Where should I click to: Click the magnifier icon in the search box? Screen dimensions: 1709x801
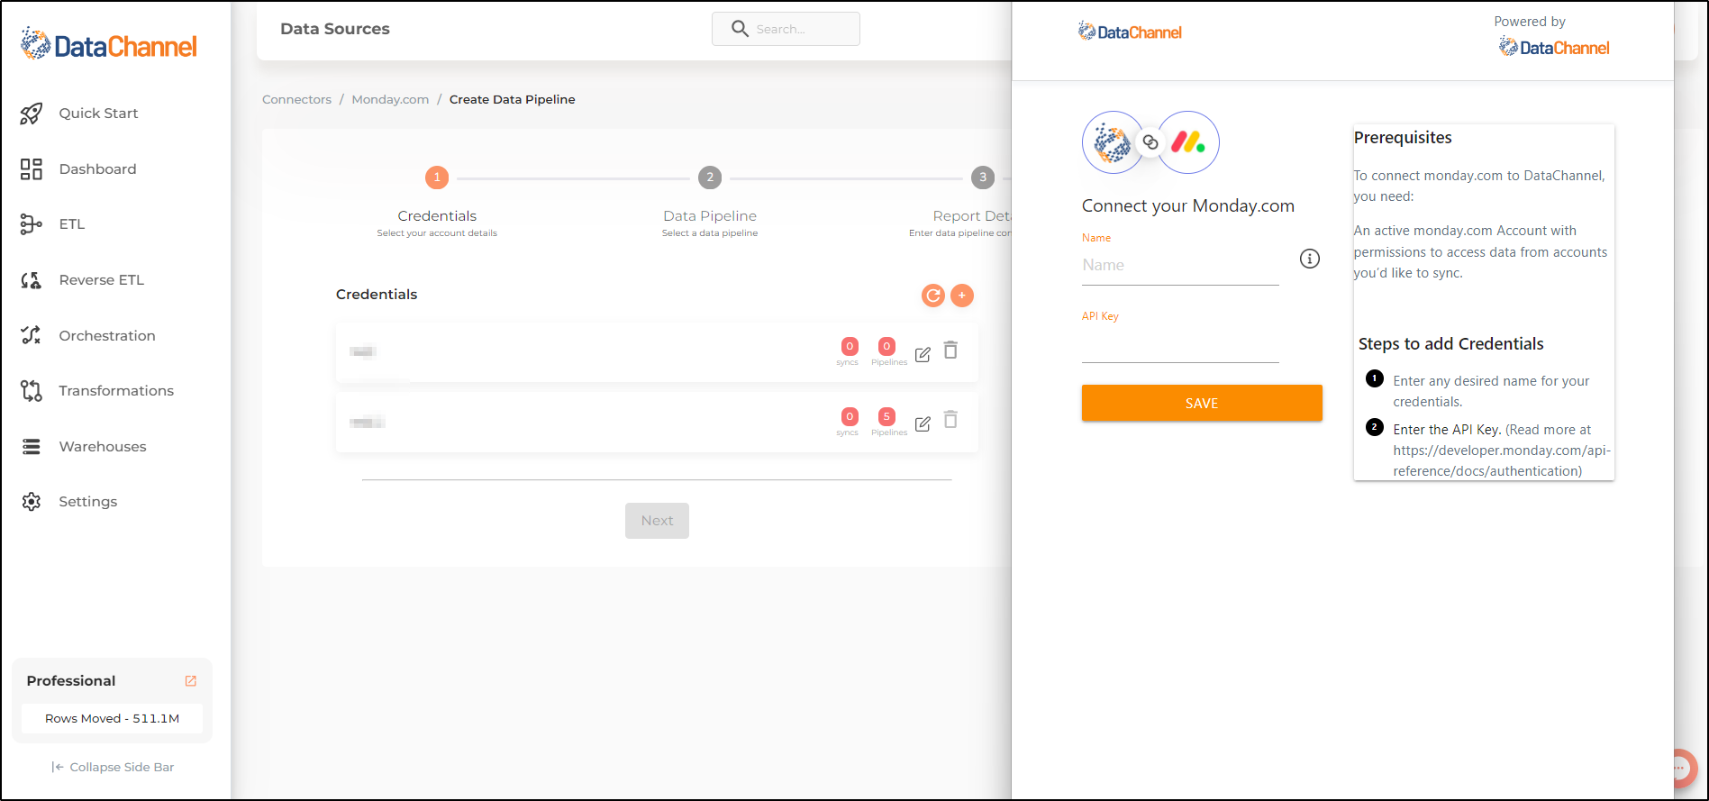(x=740, y=29)
